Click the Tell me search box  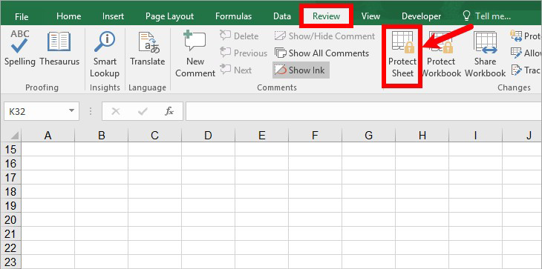(x=488, y=16)
